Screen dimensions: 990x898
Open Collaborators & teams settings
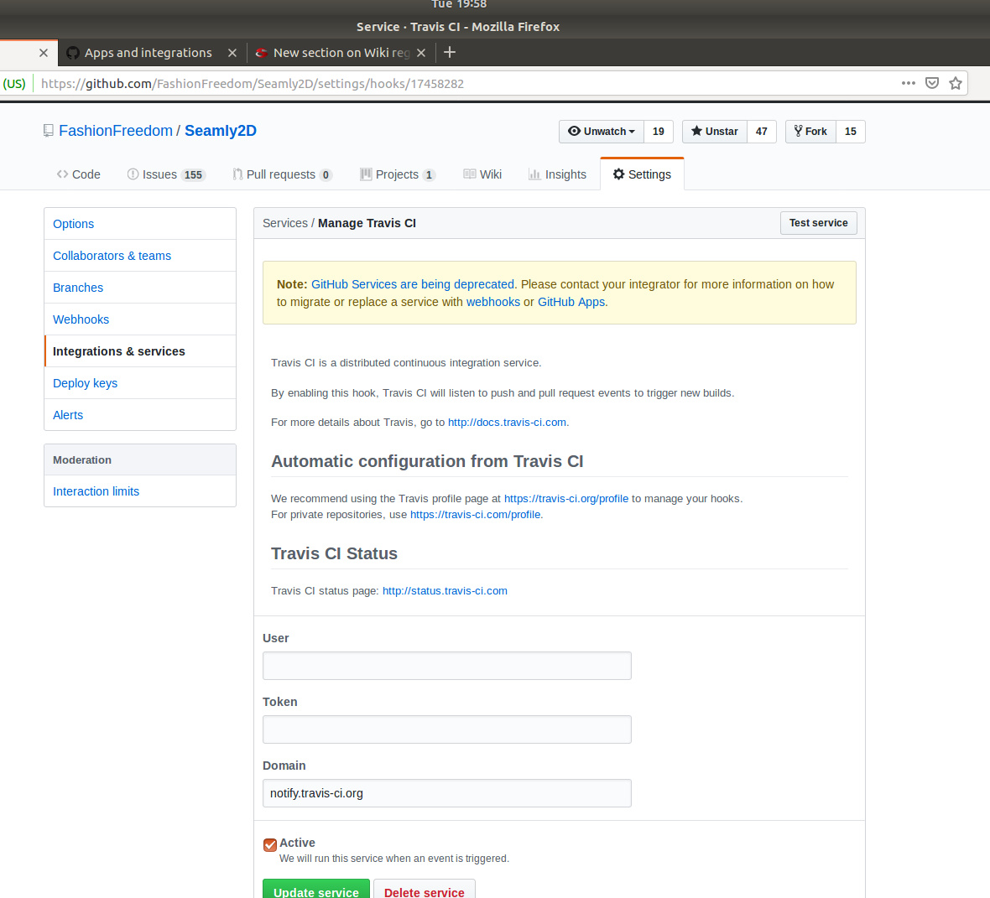[140, 256]
